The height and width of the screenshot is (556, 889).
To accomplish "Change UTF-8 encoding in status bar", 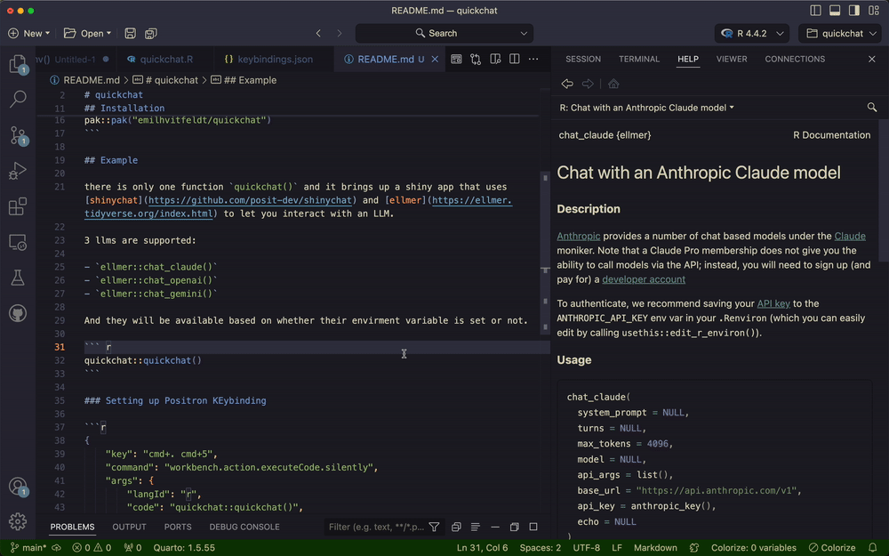I will [586, 547].
